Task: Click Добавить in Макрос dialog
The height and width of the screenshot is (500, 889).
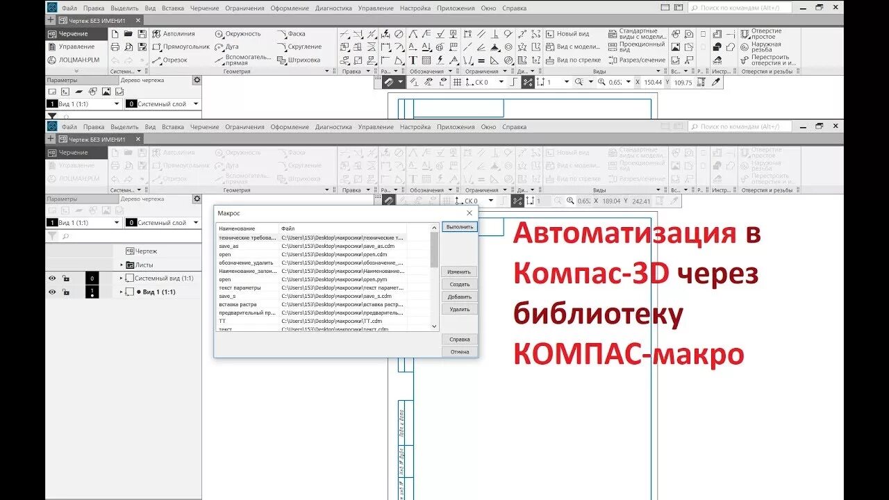Action: tap(459, 297)
